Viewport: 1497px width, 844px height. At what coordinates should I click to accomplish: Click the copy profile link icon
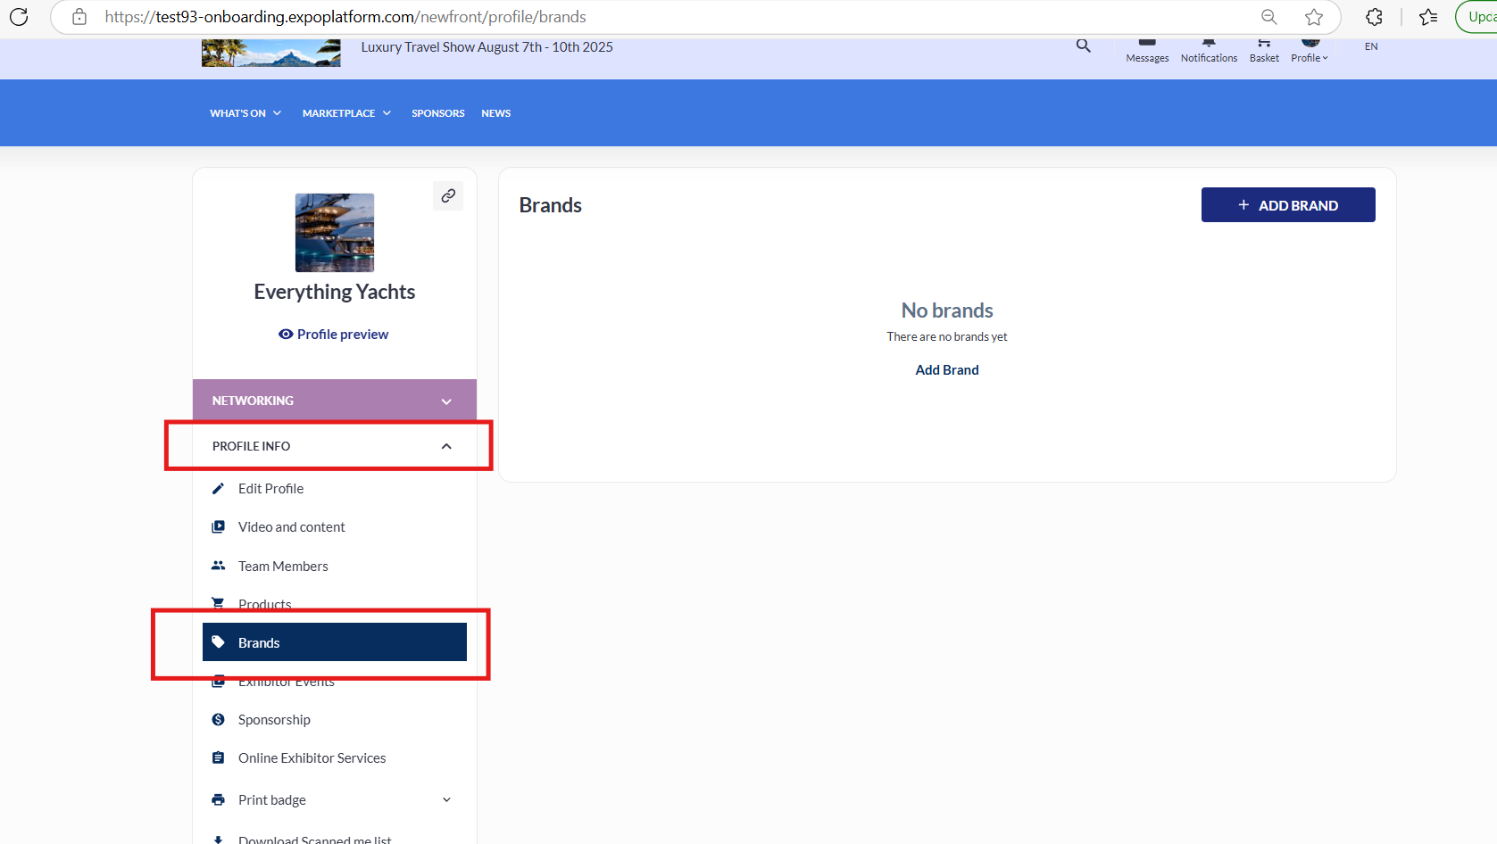click(x=448, y=195)
